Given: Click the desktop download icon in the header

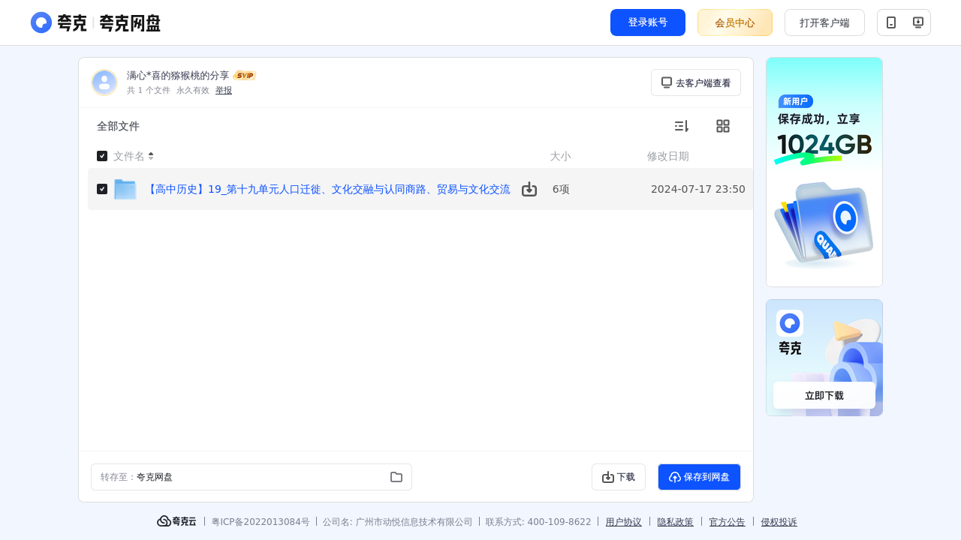Looking at the screenshot, I should click(917, 22).
